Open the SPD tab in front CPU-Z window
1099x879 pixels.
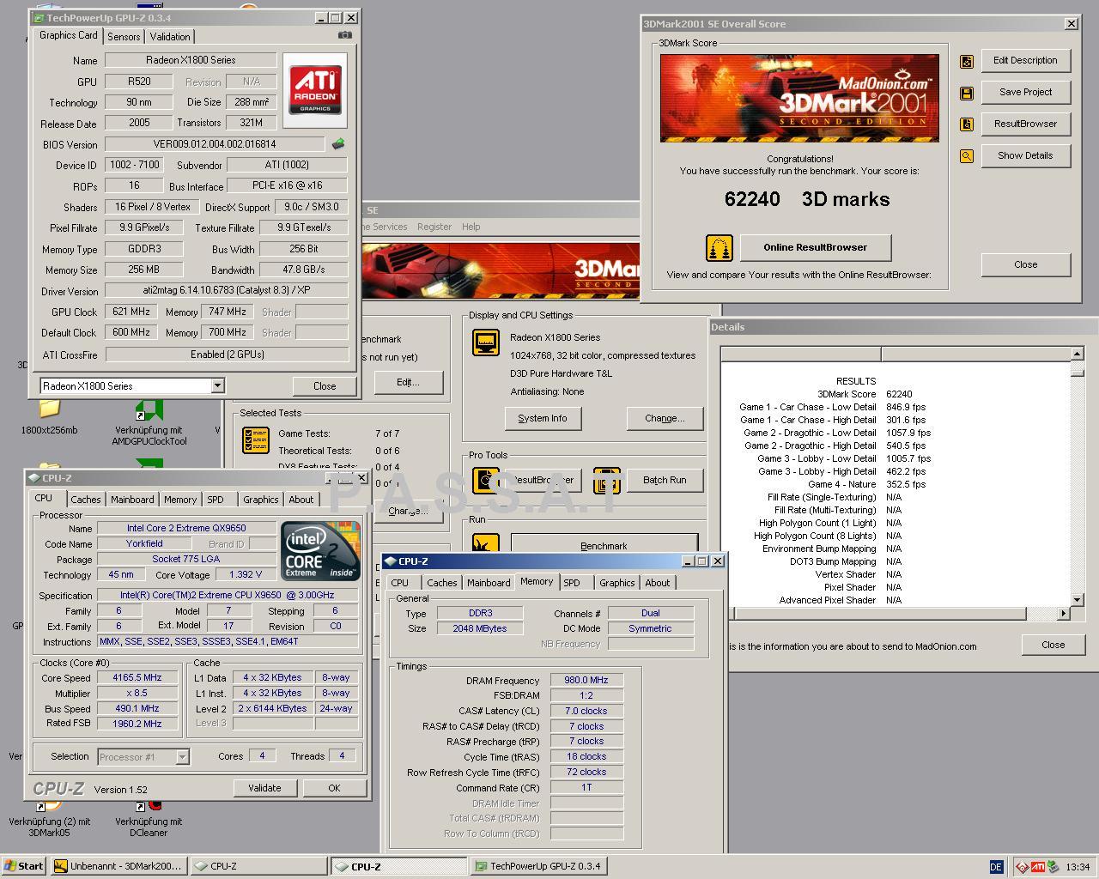[x=572, y=583]
